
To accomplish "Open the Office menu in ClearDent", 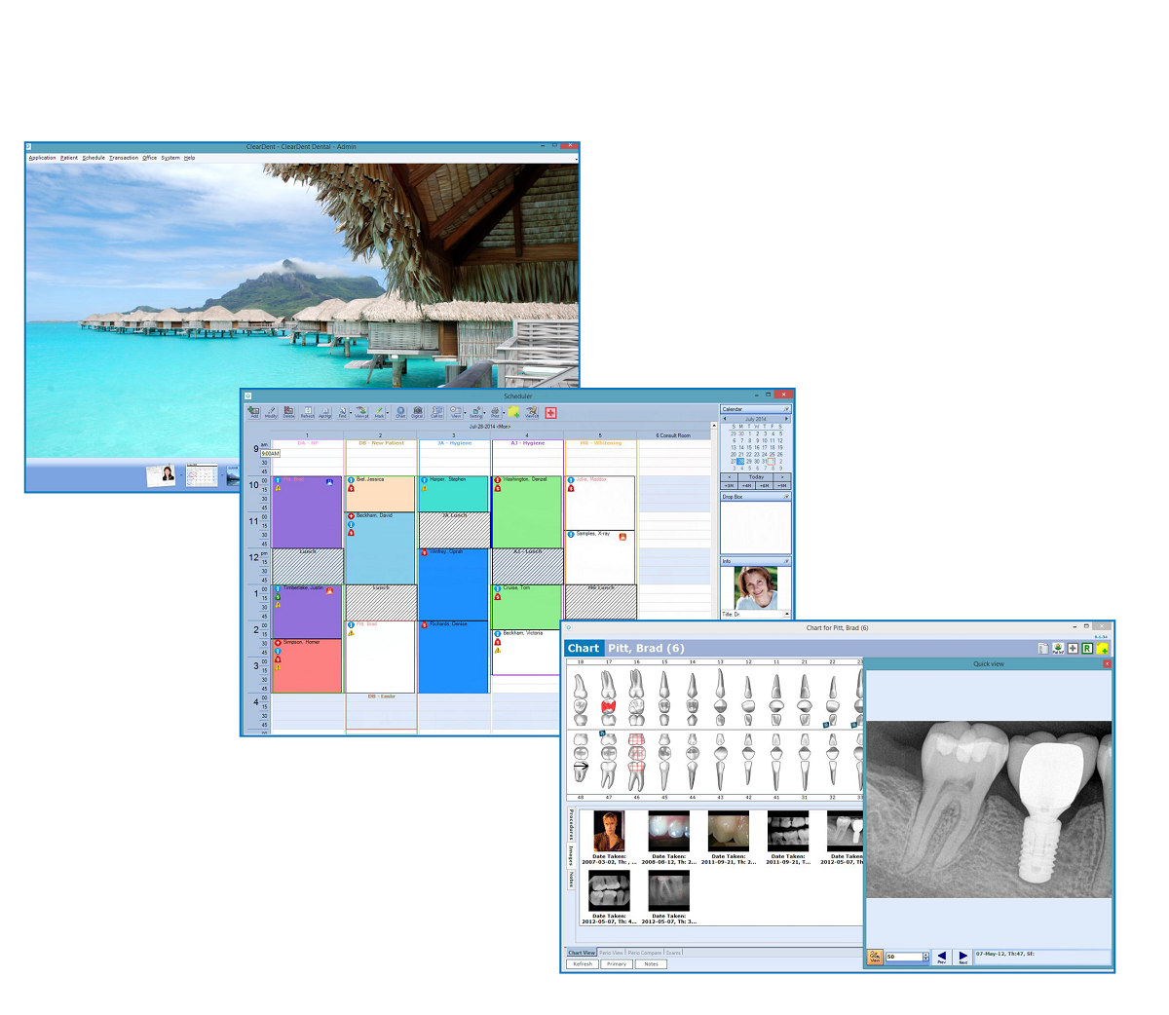I will [149, 157].
